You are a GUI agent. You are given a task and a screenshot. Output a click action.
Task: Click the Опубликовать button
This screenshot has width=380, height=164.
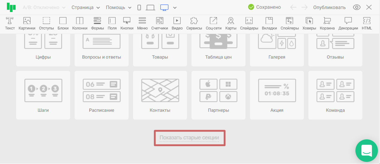329,8
